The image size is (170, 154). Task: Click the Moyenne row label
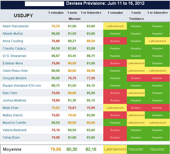[x=12, y=149]
